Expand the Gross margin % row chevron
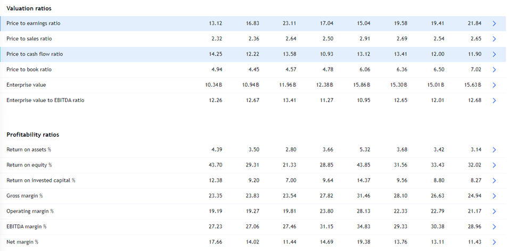The height and width of the screenshot is (251, 509). click(494, 196)
